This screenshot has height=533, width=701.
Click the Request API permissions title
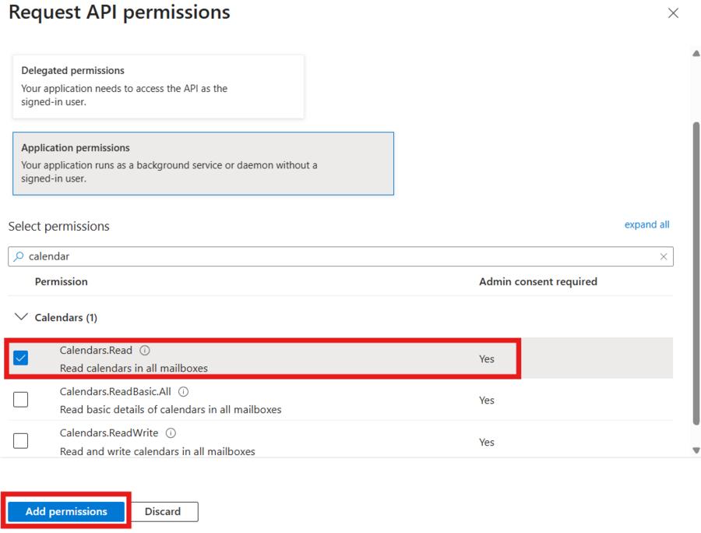point(119,12)
